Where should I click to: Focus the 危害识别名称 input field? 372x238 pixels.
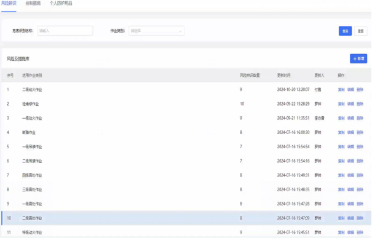(x=65, y=31)
